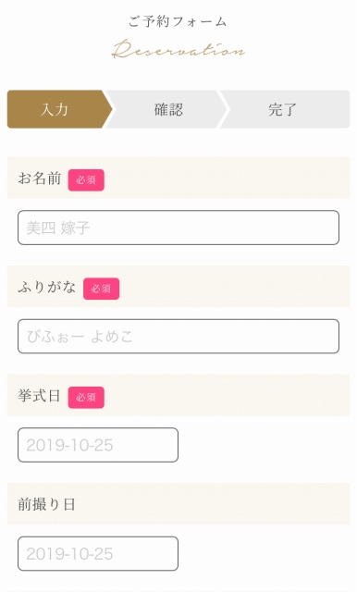The height and width of the screenshot is (592, 357).
Task: Click the ふりがな field showing びふぉー よめこ
Action: [x=178, y=337]
